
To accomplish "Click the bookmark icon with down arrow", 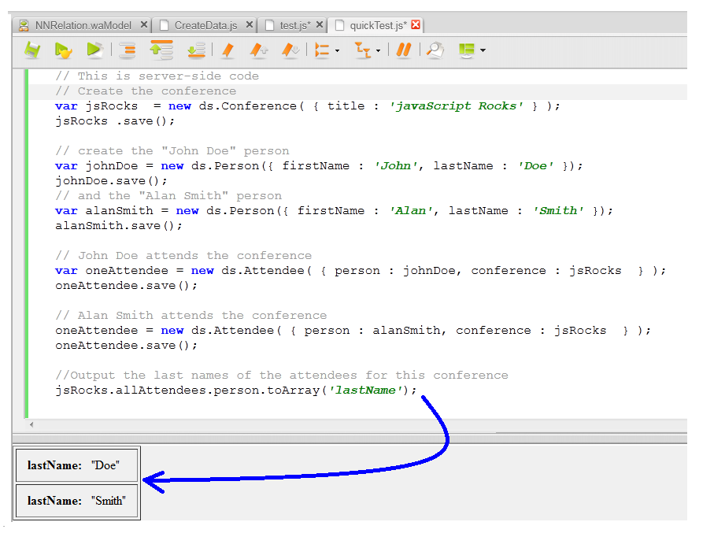I will [290, 50].
